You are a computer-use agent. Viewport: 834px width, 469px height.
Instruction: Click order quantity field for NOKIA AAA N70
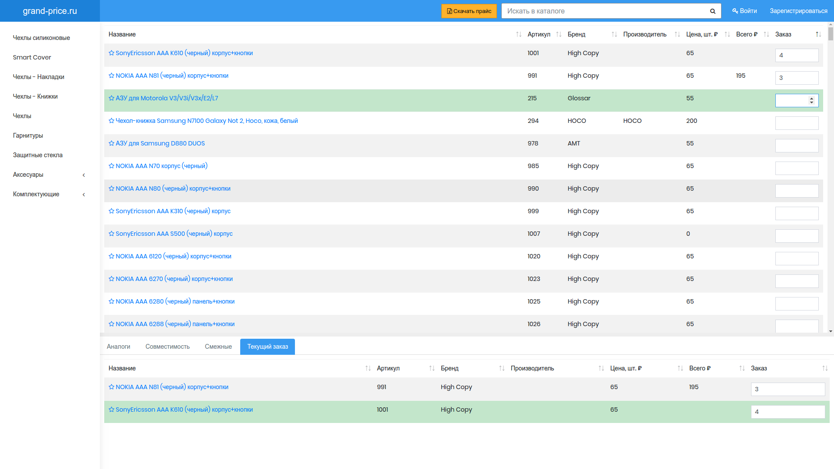(797, 168)
